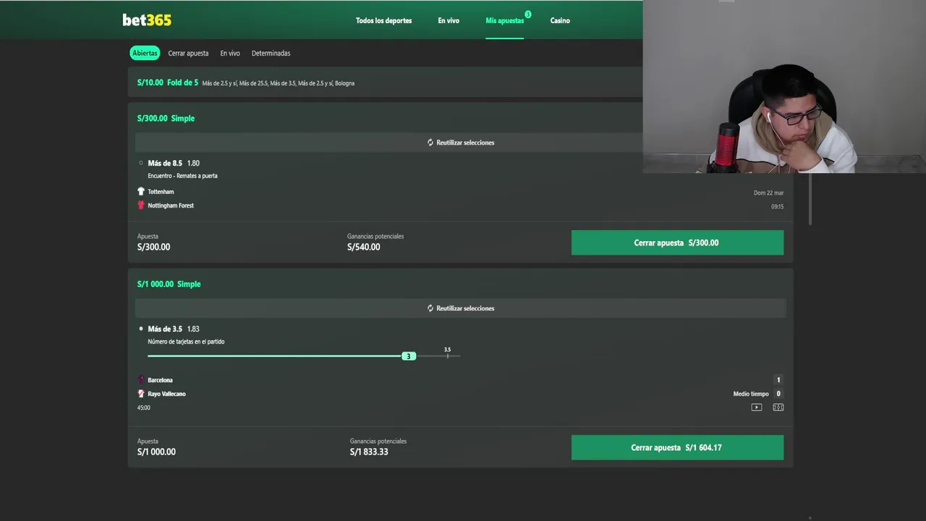Cash out bet for S/1 604.17
The width and height of the screenshot is (926, 521).
coord(677,447)
